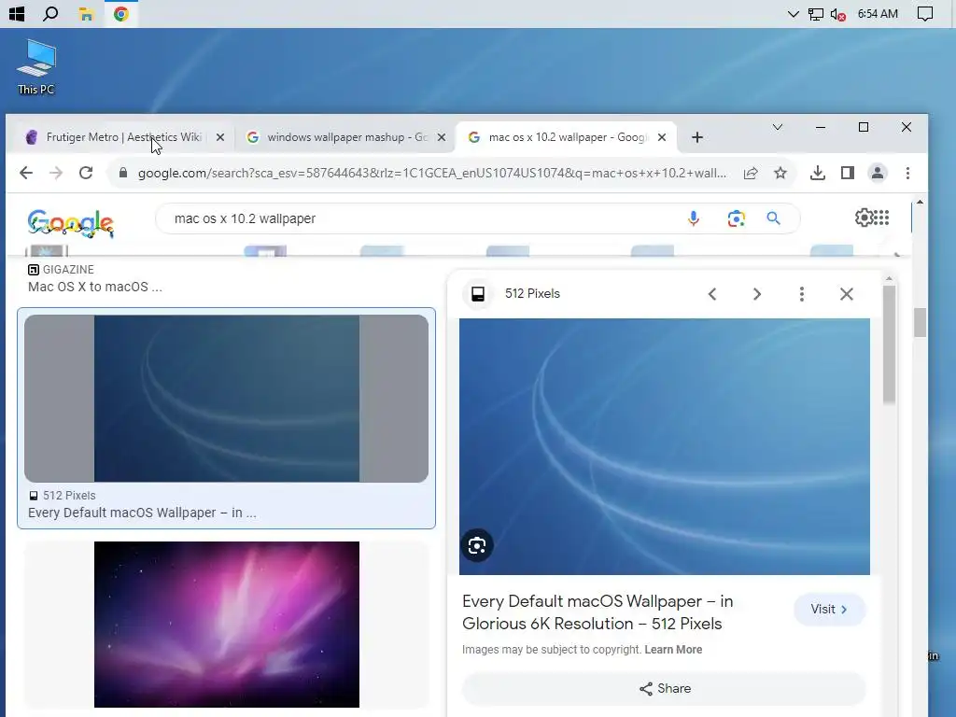
Task: Select the This PC desktop icon
Action: tap(36, 67)
